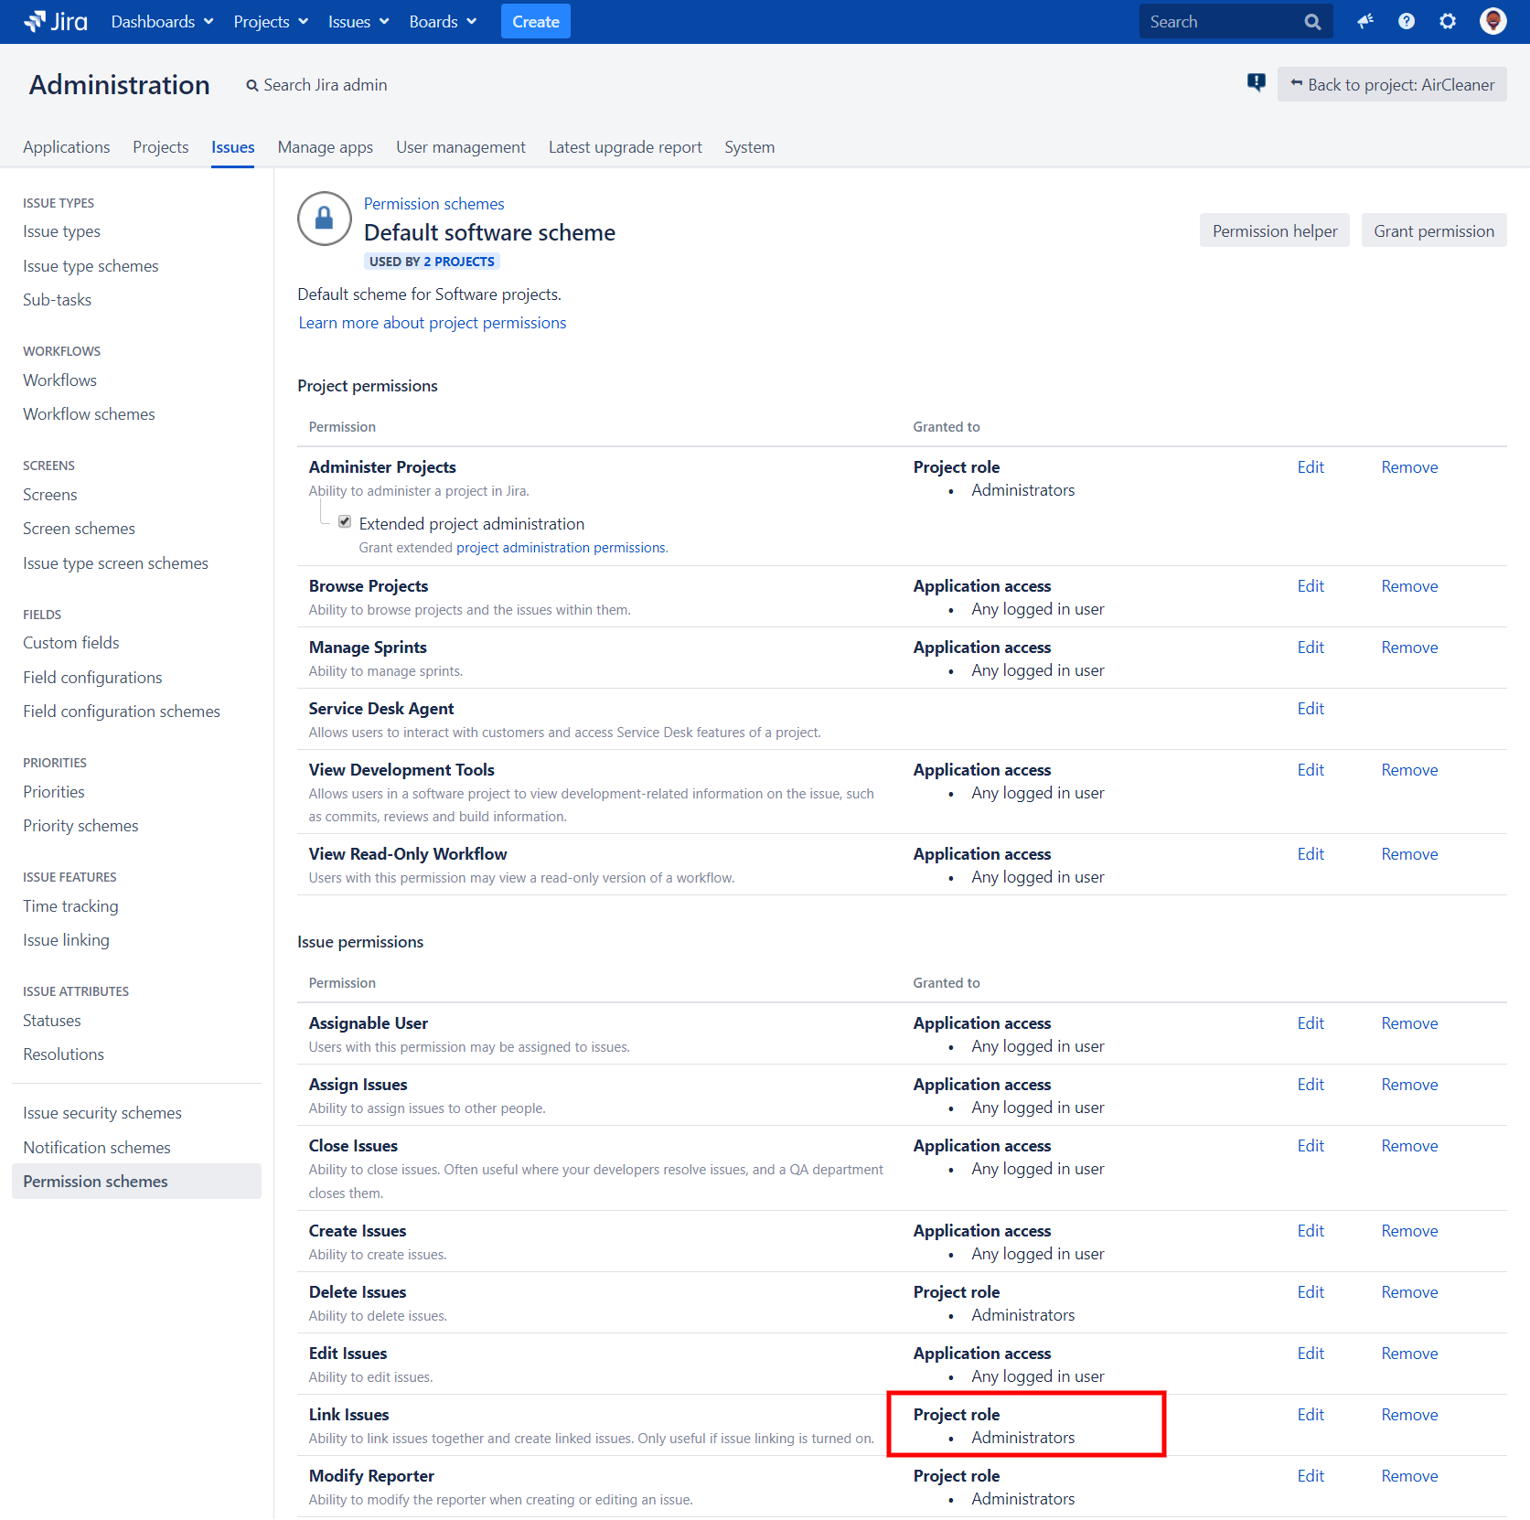The height and width of the screenshot is (1520, 1530).
Task: Expand the Boards dropdown
Action: pyautogui.click(x=443, y=21)
